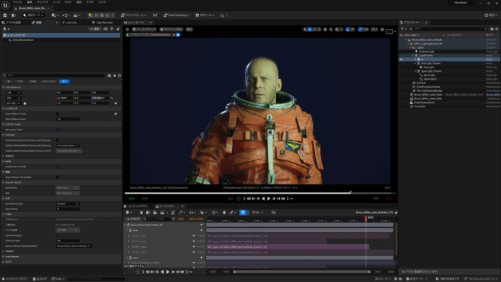
Task: Click the sequencer bottom range scrollbar
Action: (302, 272)
